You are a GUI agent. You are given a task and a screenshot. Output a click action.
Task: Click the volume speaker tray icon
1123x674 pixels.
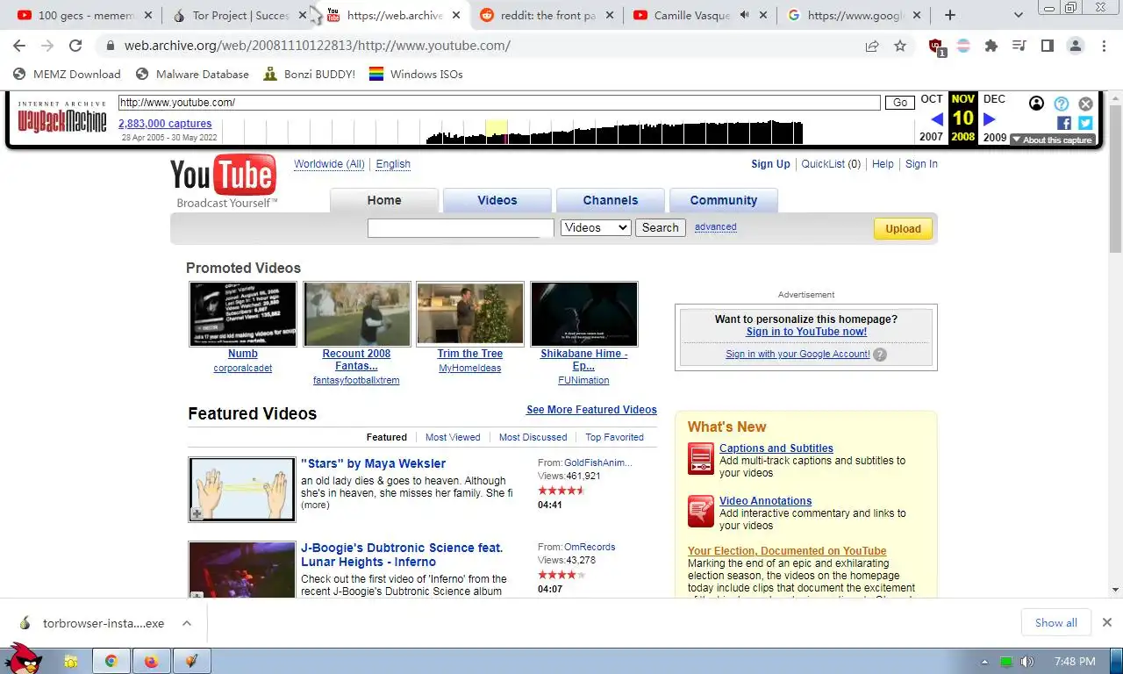pos(1026,662)
